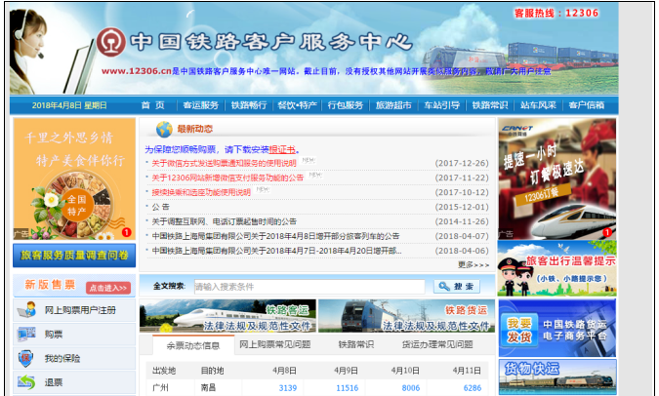Switch to 铁路常识 tab below banners
Image resolution: width=659 pixels, height=396 pixels.
click(x=356, y=344)
